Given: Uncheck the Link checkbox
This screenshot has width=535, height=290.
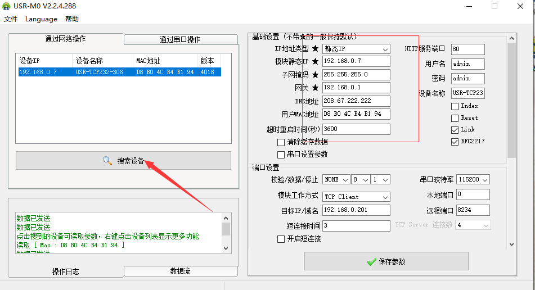Looking at the screenshot, I should click(455, 130).
